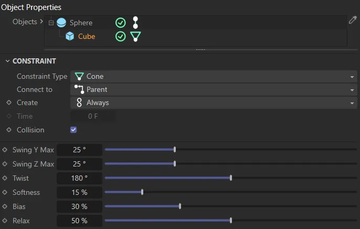Click the connector tag on Sphere row

coord(135,23)
